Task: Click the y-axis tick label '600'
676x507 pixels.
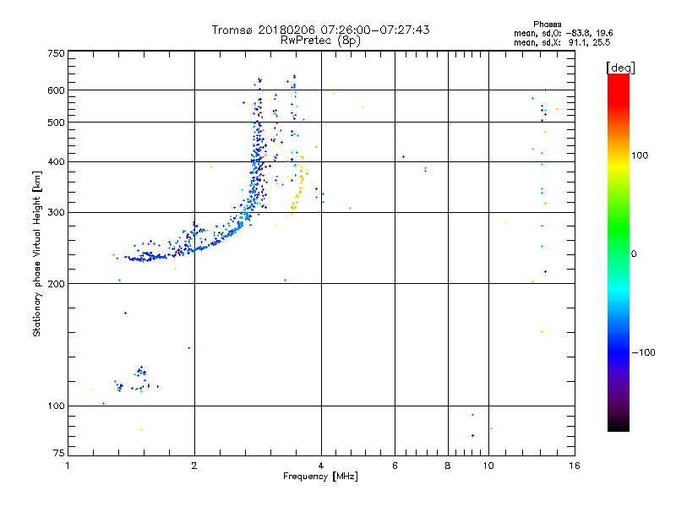Action: coord(56,90)
